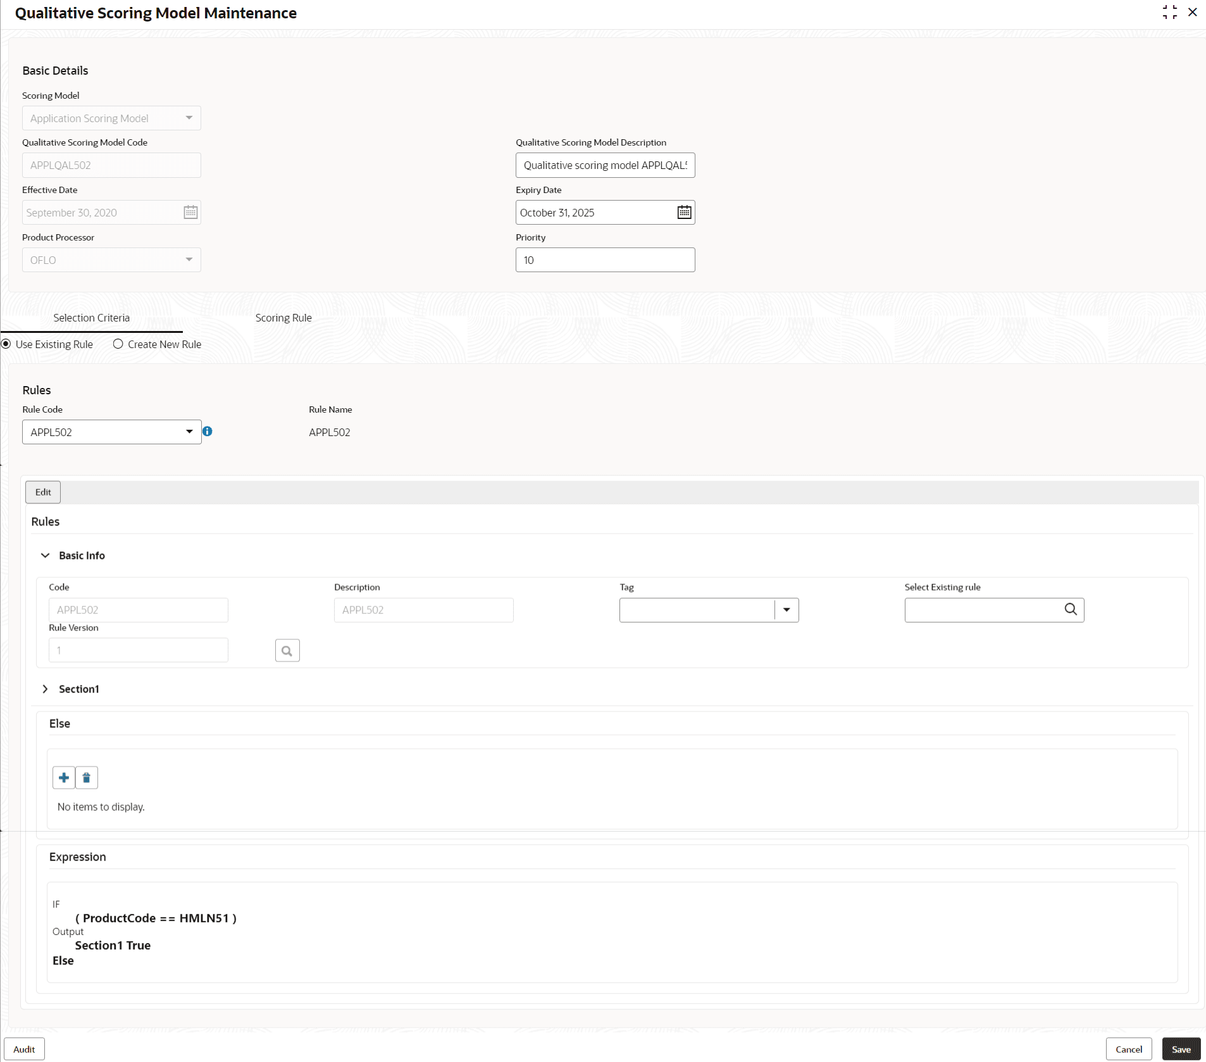Image resolution: width=1206 pixels, height=1062 pixels.
Task: Click the Edit button above Rules
Action: coord(42,492)
